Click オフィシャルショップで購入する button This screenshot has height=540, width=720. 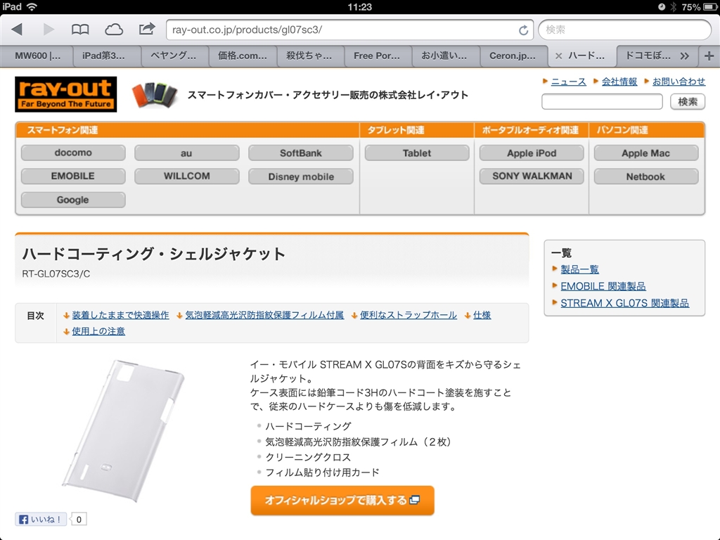pos(342,500)
